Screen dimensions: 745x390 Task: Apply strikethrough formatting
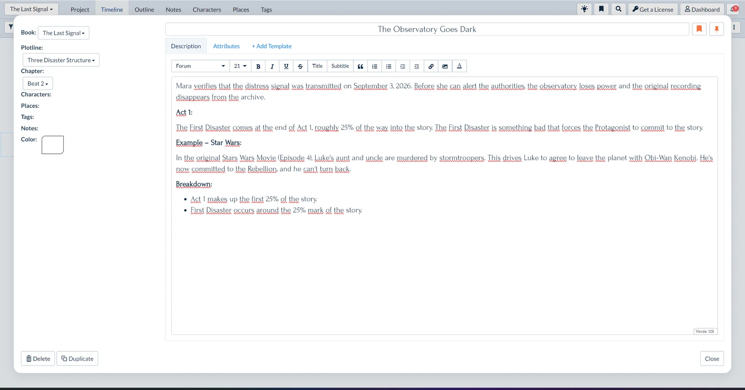pyautogui.click(x=300, y=66)
